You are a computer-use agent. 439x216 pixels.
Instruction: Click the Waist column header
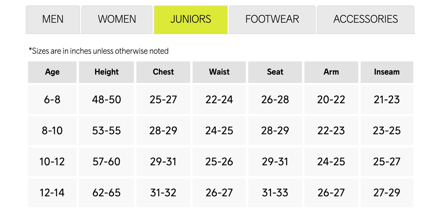(x=219, y=72)
